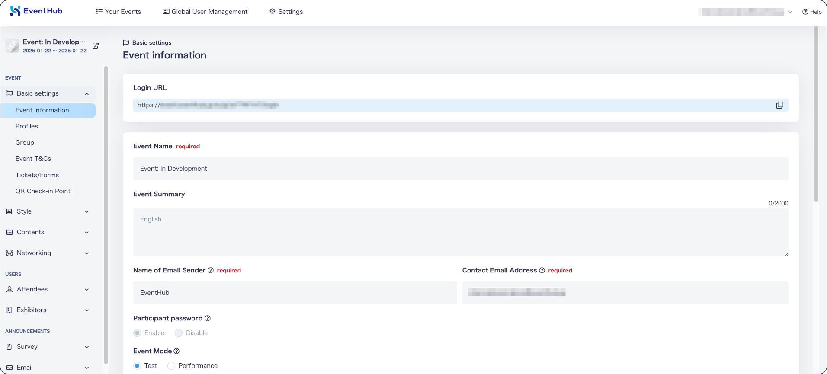The width and height of the screenshot is (827, 374).
Task: Copy the Login URL
Action: pyautogui.click(x=780, y=105)
